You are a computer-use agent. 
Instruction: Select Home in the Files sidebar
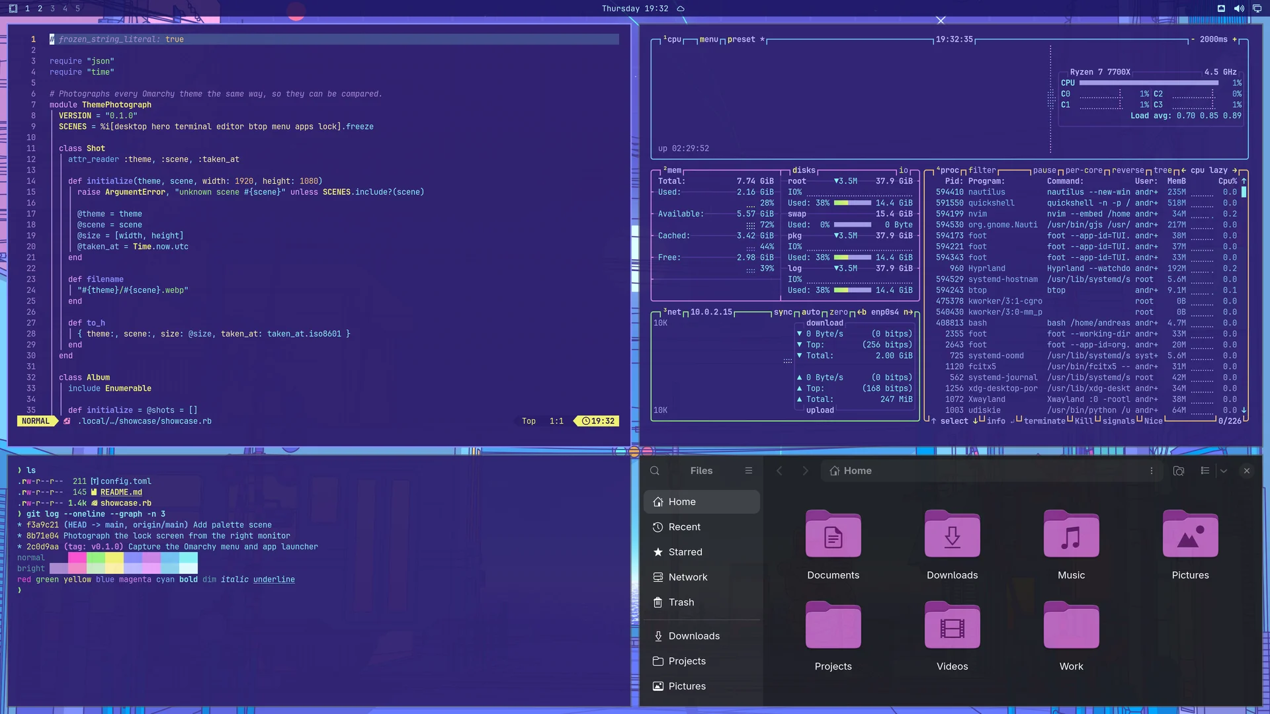tap(701, 502)
